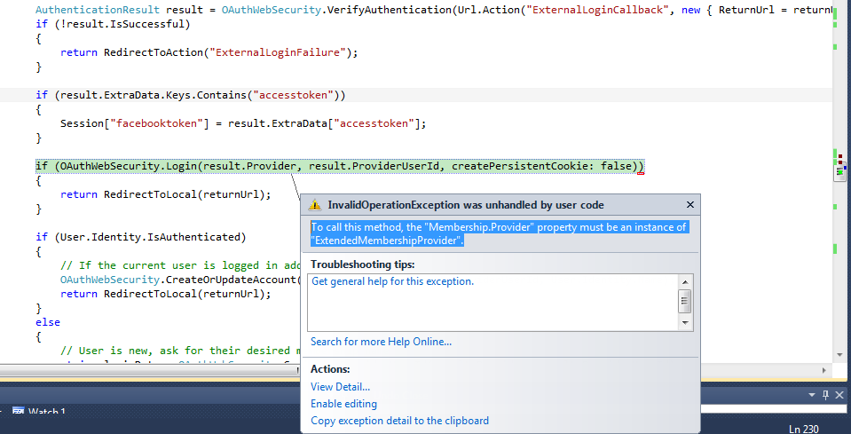The image size is (851, 434).
Task: Switch to the Watch 1 tab
Action: pyautogui.click(x=47, y=413)
